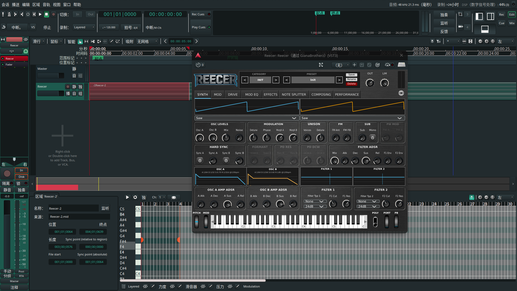Viewport: 517px width, 291px height.
Task: Click the MIDI panic exclamation icon
Action: 3,14
